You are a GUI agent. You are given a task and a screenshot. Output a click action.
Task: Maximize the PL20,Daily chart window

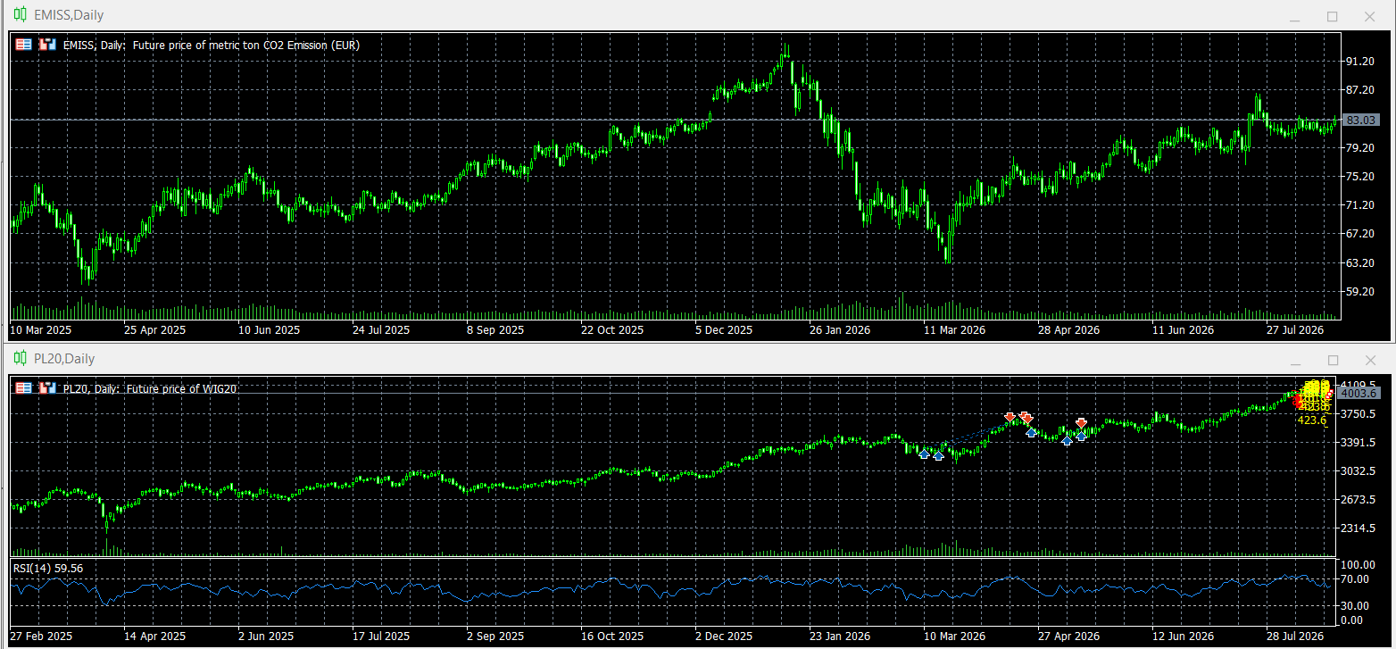point(1334,361)
